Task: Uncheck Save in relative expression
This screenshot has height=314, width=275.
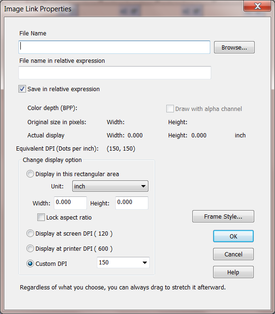Action: point(22,89)
